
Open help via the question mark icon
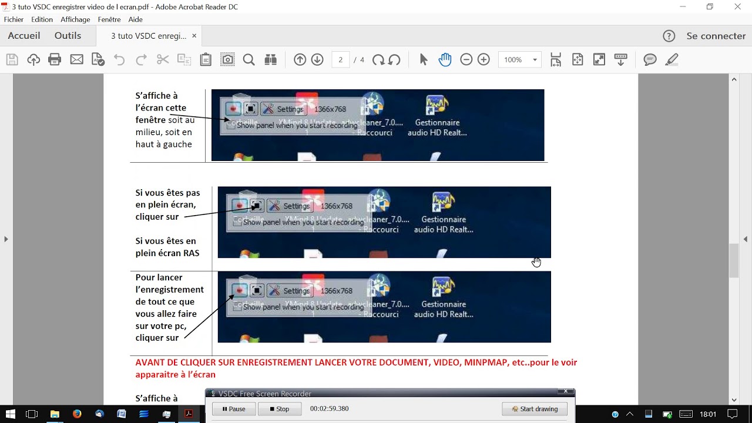click(669, 36)
